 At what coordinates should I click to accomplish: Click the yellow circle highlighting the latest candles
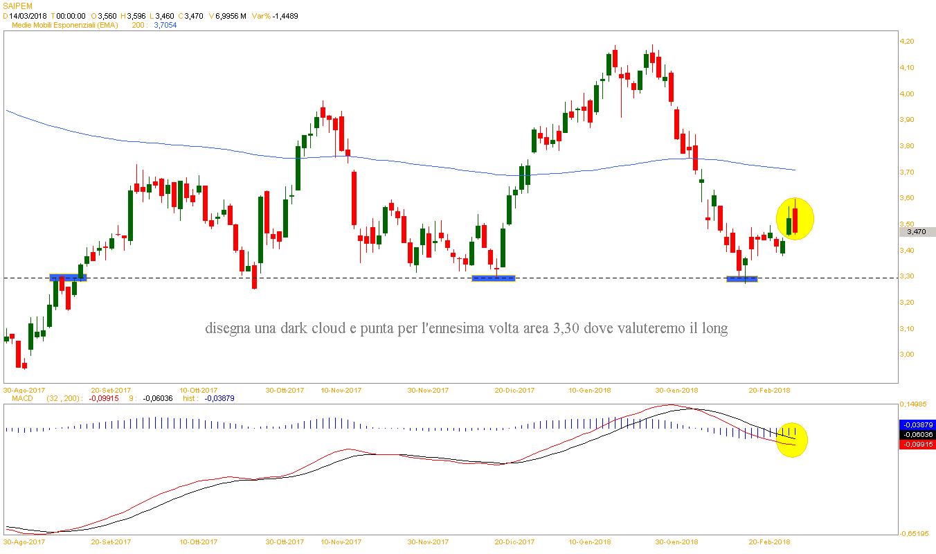point(795,219)
